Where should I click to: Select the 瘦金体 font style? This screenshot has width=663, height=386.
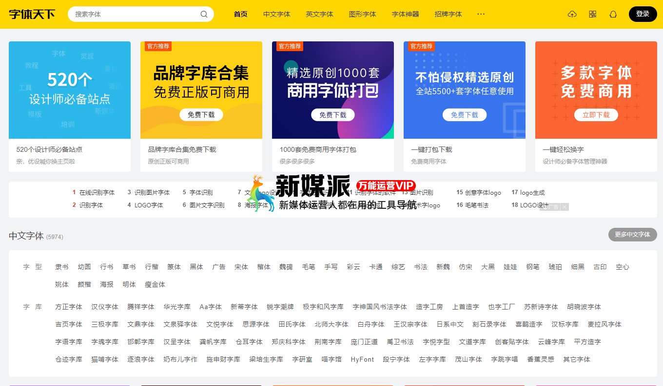(x=155, y=284)
